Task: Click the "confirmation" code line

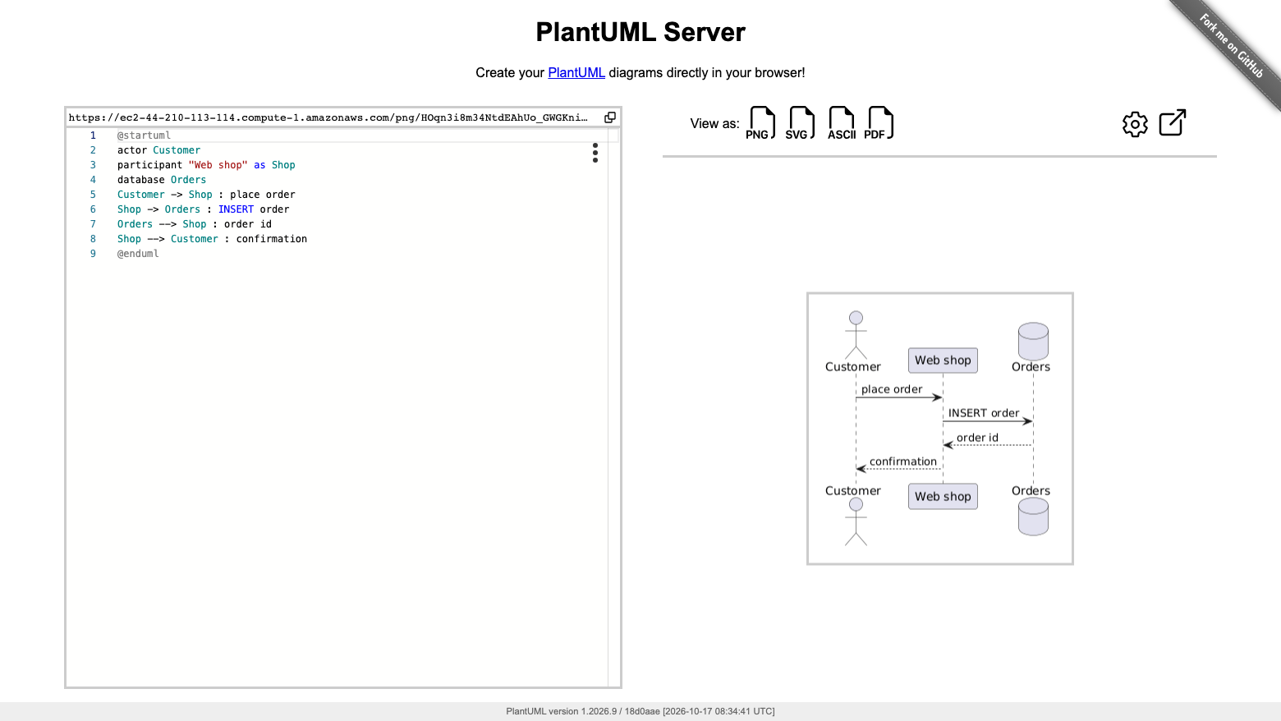Action: pos(212,239)
